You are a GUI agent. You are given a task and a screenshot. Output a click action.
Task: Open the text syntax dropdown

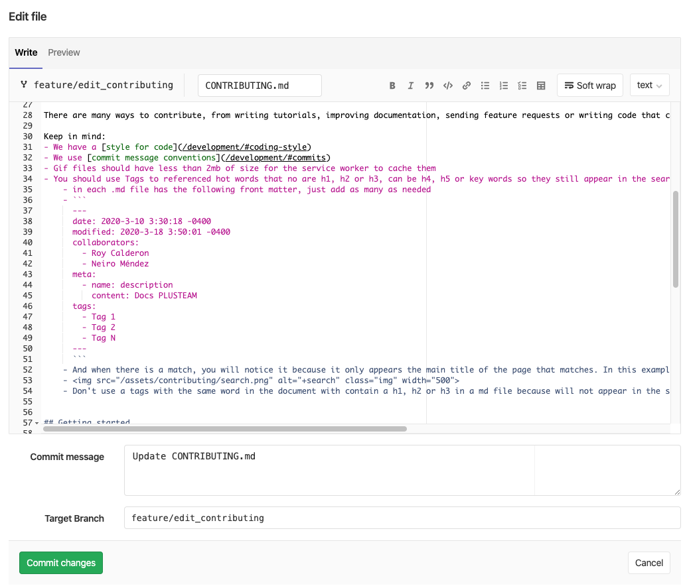click(x=649, y=85)
